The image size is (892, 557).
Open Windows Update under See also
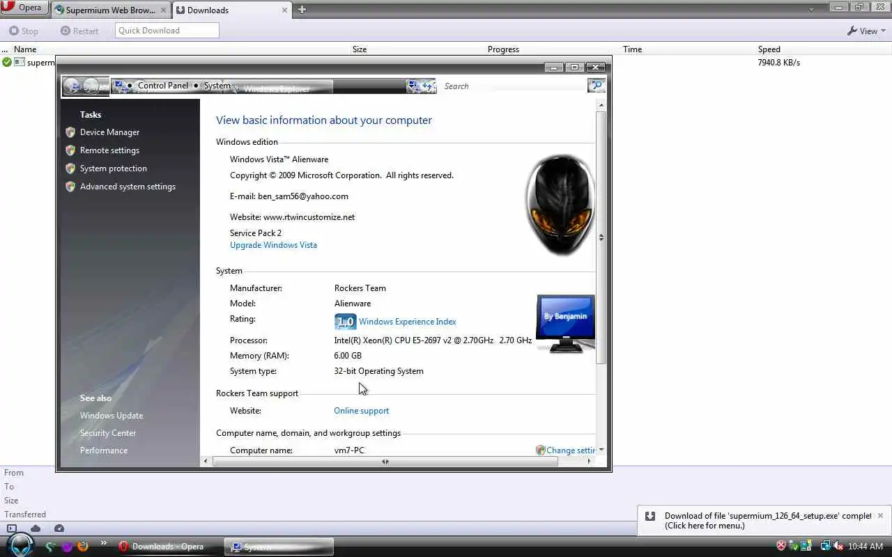(111, 416)
